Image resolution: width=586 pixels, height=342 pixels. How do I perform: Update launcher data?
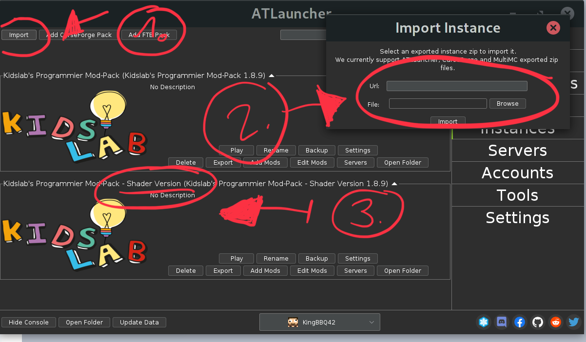pyautogui.click(x=139, y=322)
